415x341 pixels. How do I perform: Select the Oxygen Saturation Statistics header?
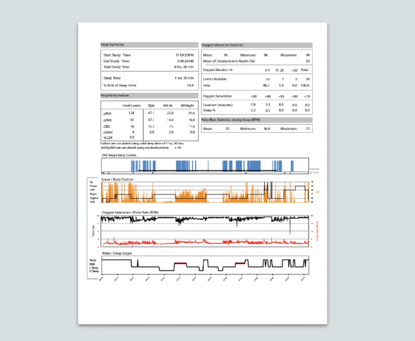click(x=222, y=45)
